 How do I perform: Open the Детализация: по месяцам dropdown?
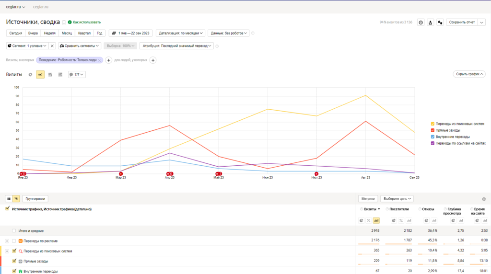tap(181, 33)
